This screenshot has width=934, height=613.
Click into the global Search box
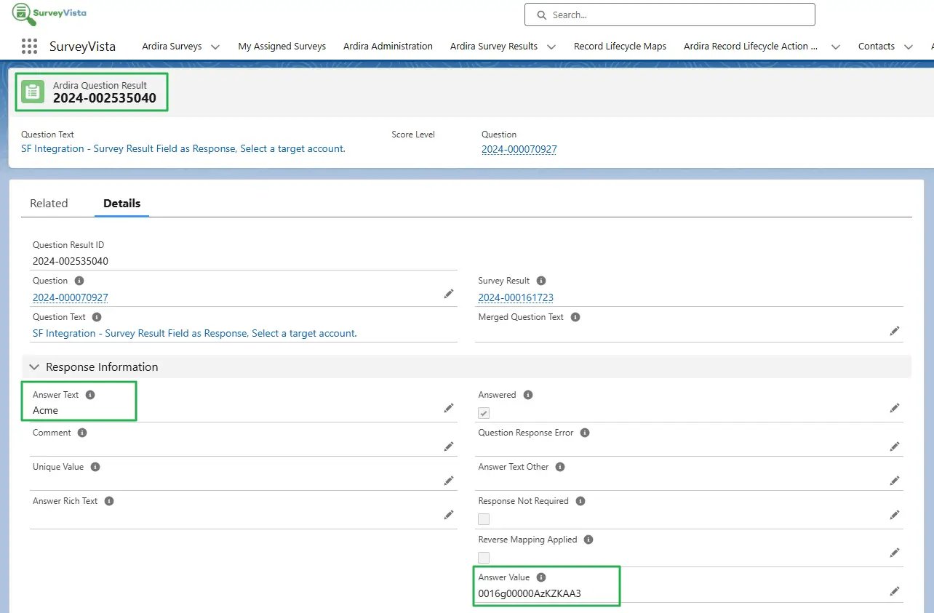[x=670, y=15]
